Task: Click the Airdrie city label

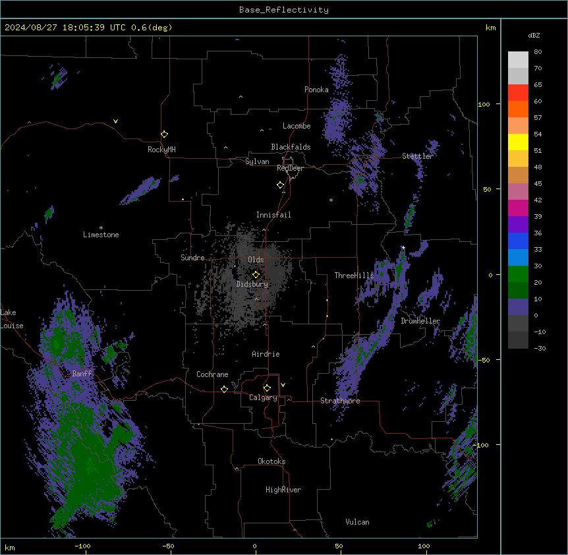Action: (266, 354)
